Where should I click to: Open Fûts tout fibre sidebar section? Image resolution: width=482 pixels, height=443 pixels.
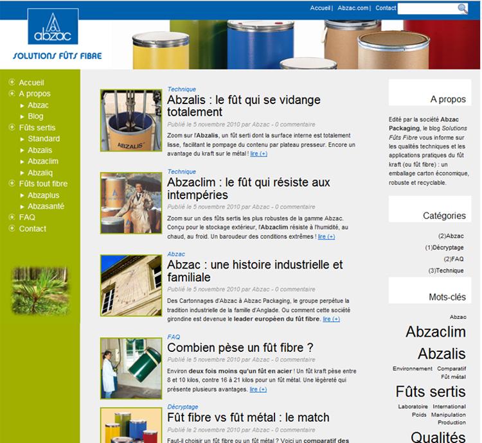coord(43,184)
